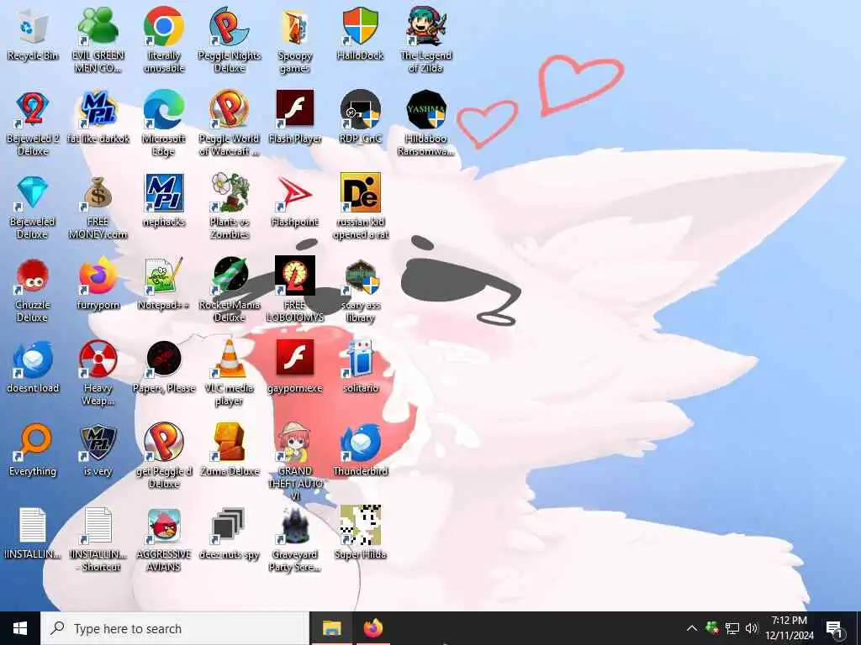The height and width of the screenshot is (645, 861).
Task: Click the green tray icon beside the chevron
Action: [712, 628]
